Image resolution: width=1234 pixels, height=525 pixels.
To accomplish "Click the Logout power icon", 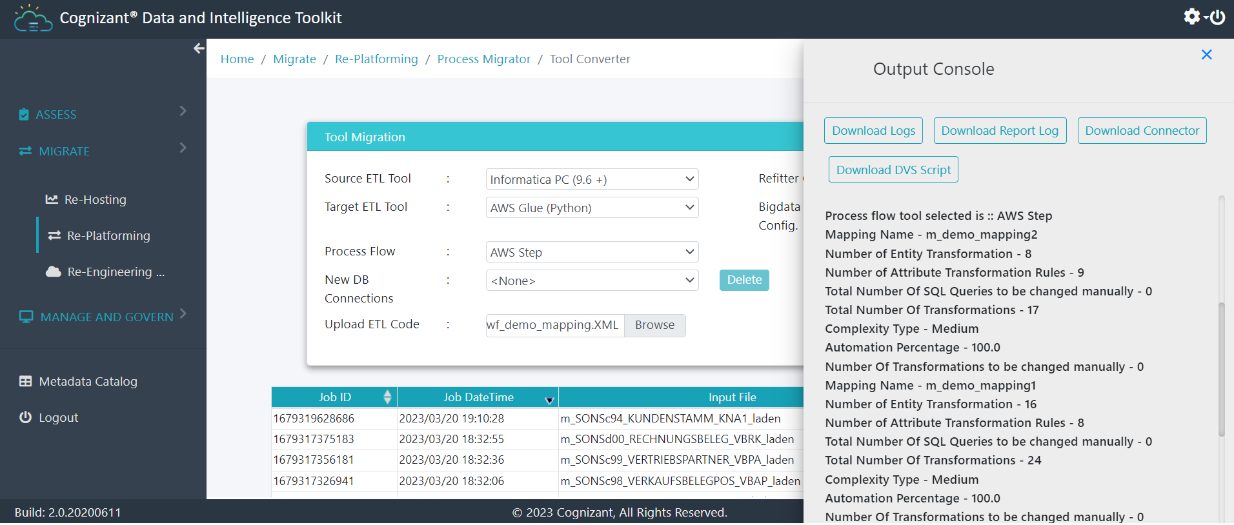I will click(x=25, y=417).
